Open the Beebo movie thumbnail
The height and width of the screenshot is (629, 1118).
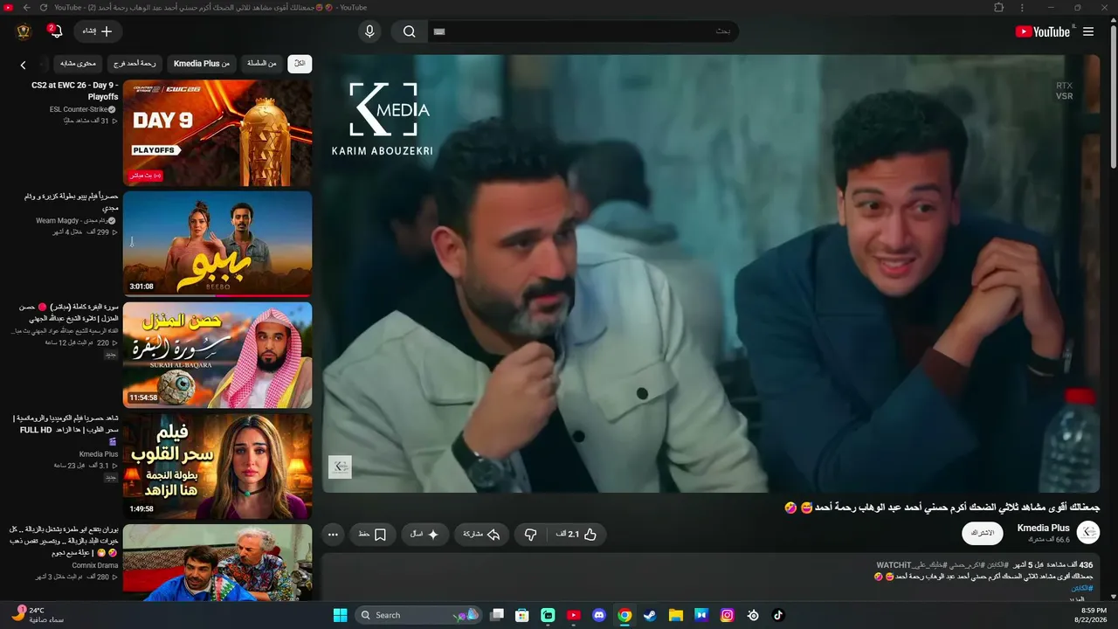217,245
